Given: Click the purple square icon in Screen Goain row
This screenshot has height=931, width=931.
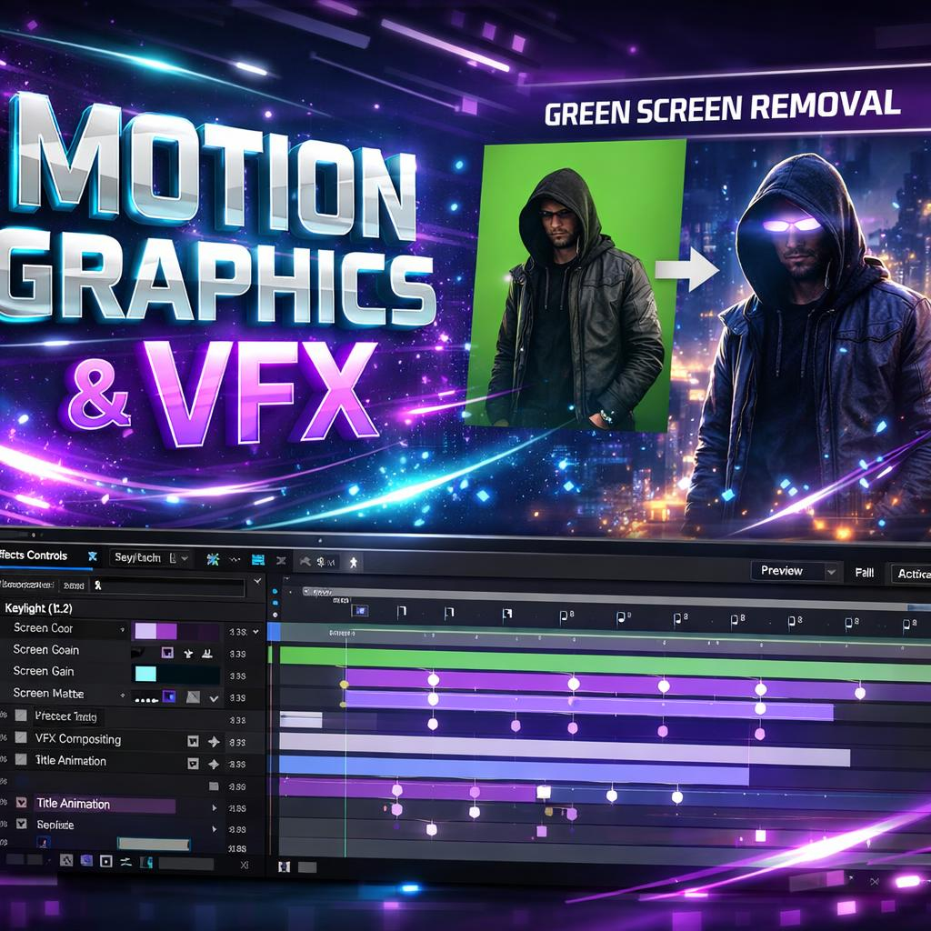Looking at the screenshot, I should click(x=166, y=653).
